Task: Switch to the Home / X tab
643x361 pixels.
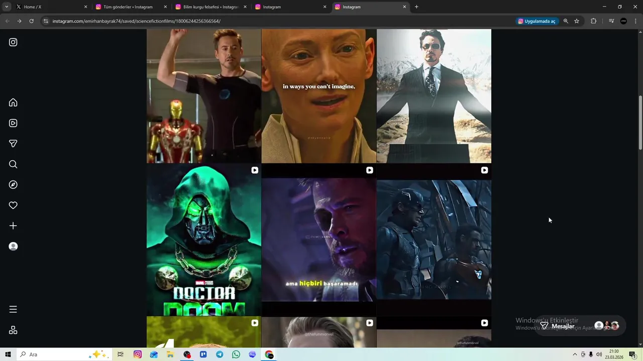Action: click(50, 7)
